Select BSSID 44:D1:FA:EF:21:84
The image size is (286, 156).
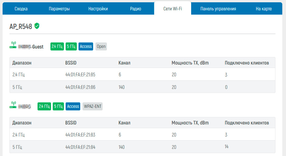click(x=80, y=147)
